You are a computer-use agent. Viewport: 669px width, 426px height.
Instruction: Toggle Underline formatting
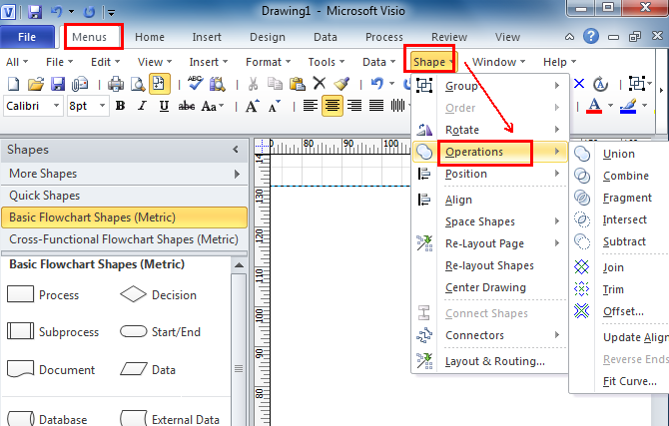(x=164, y=106)
